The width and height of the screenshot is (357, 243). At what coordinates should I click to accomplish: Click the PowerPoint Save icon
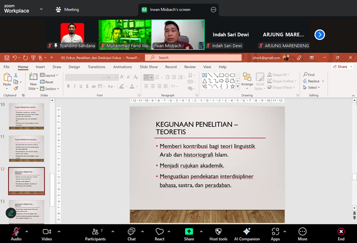click(x=7, y=58)
